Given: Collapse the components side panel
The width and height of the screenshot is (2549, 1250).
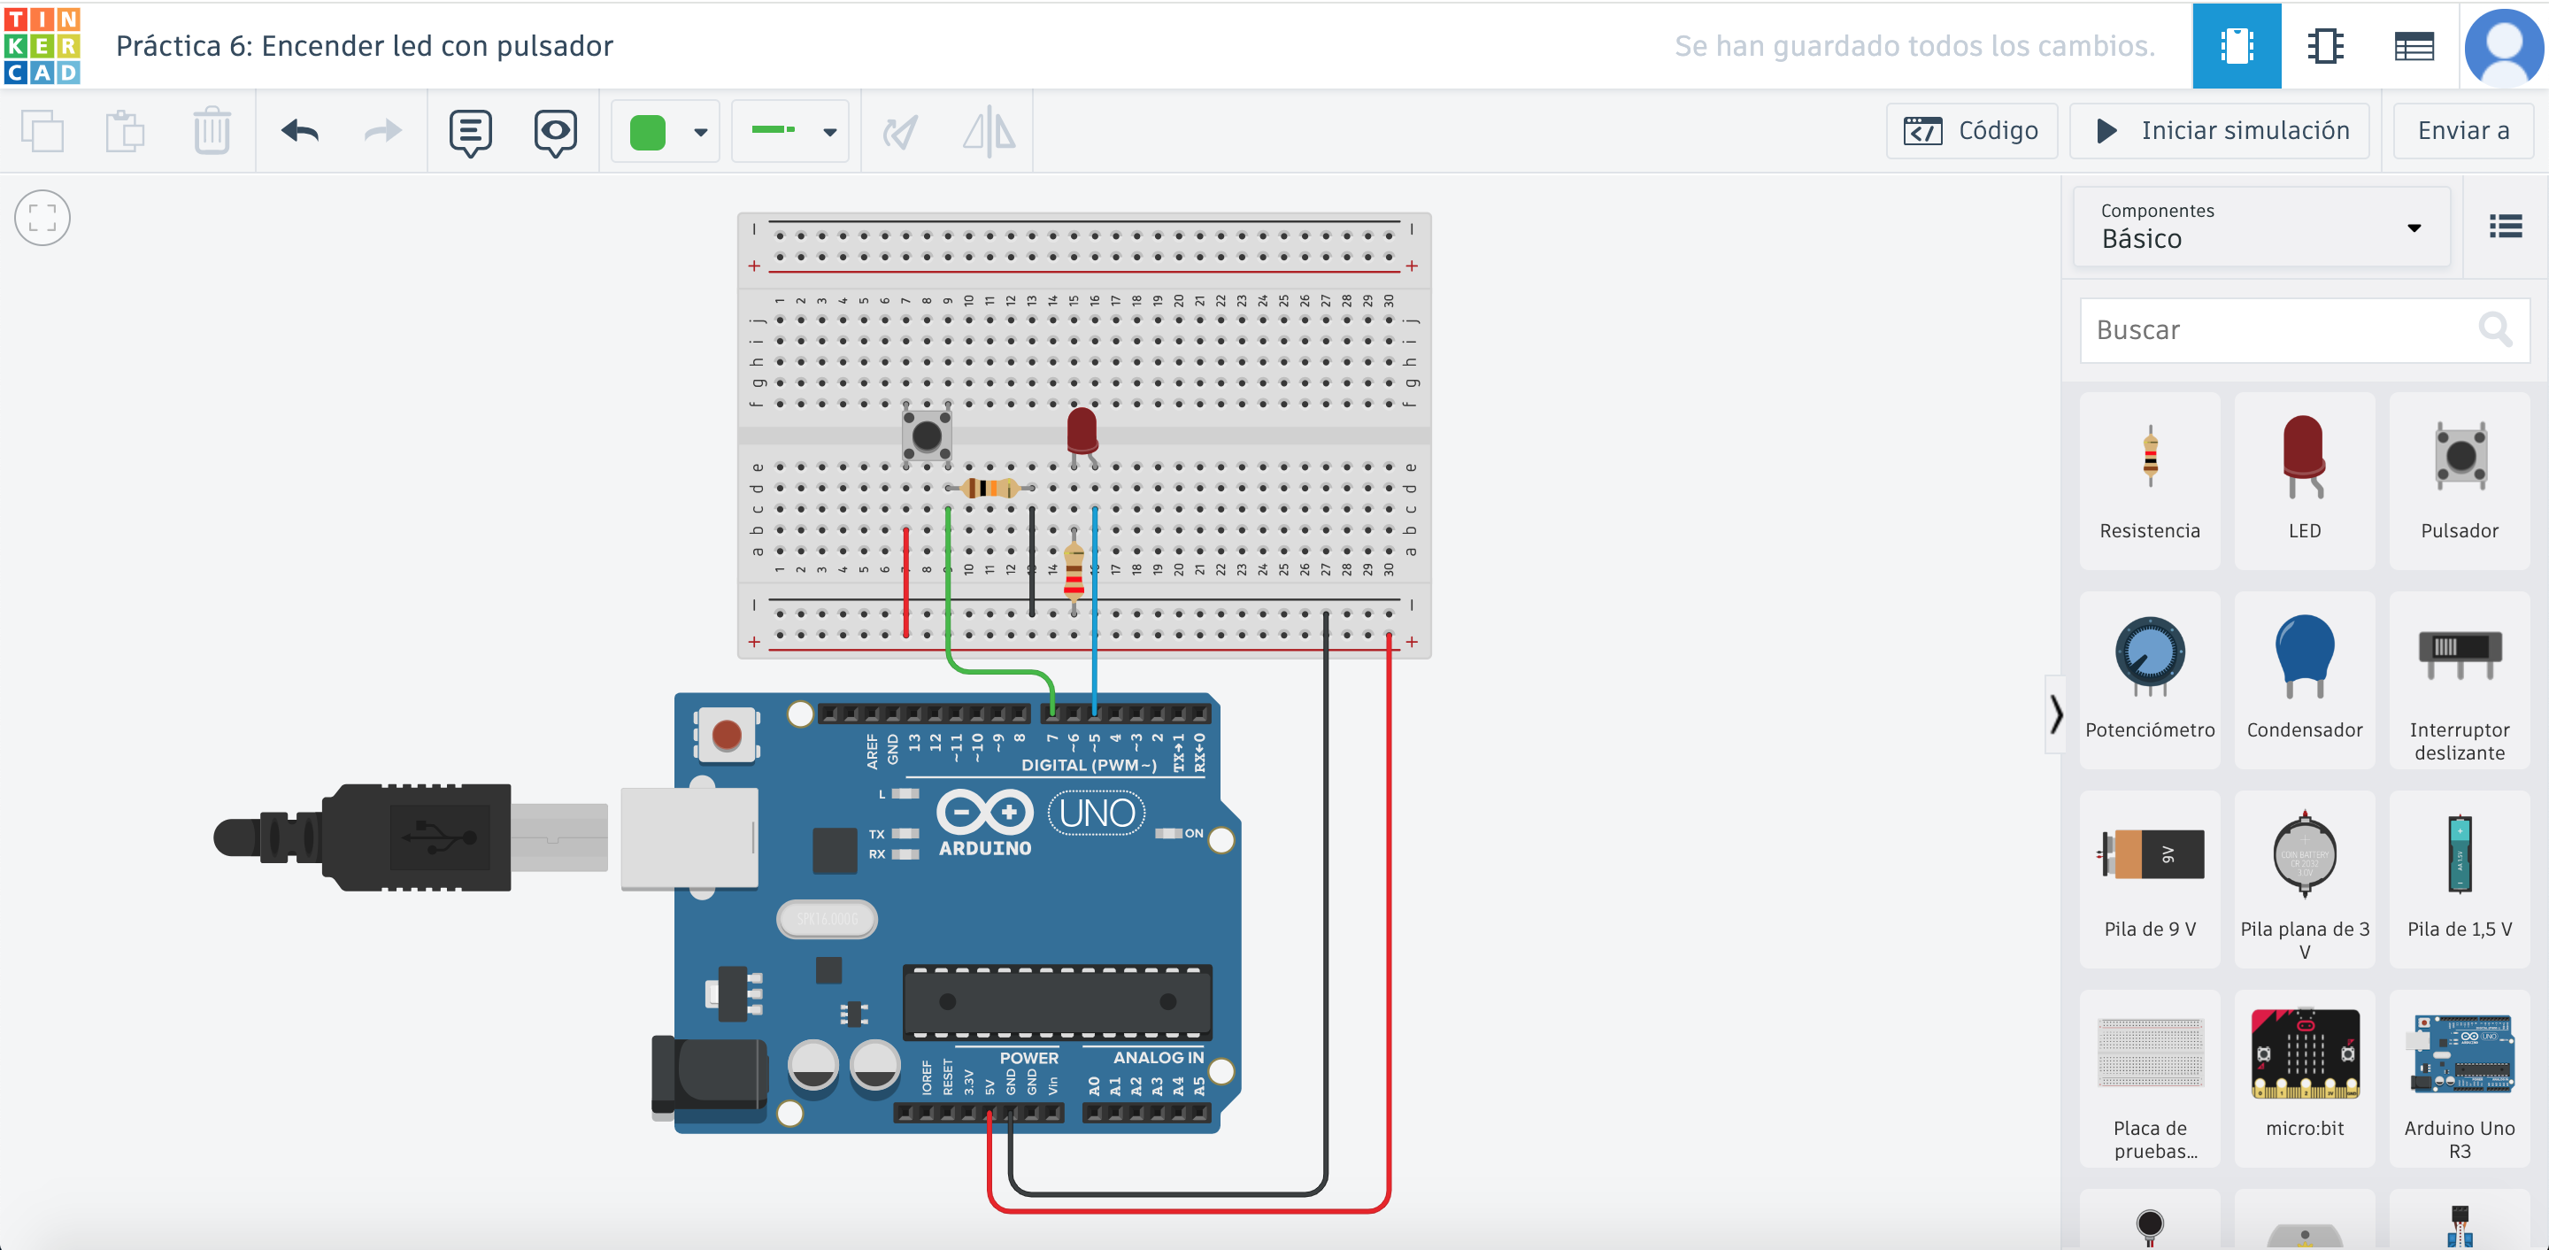Looking at the screenshot, I should click(x=2056, y=714).
